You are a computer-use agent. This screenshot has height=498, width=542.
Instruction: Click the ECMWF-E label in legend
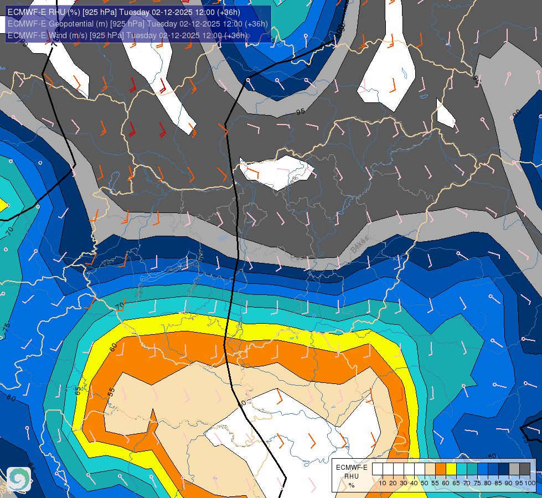pos(352,468)
